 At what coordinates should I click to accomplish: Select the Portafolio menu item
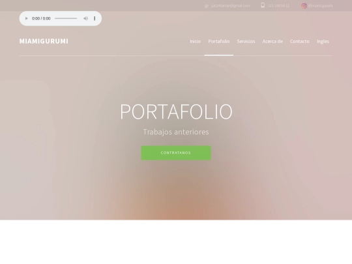[219, 41]
